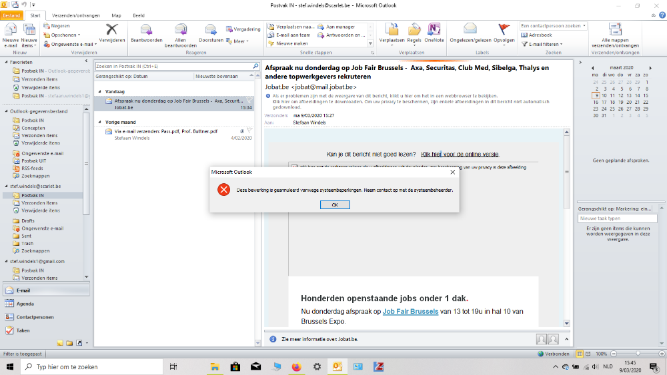Collapse the Favorieten folder group
The width and height of the screenshot is (667, 375).
pyautogui.click(x=6, y=62)
